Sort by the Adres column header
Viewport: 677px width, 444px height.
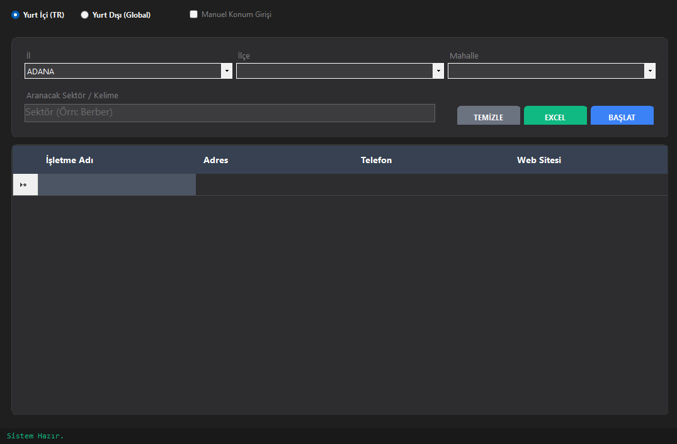click(x=274, y=160)
